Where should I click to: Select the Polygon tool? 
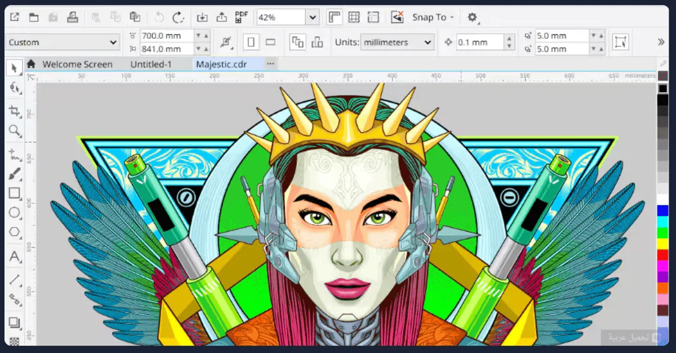(15, 232)
